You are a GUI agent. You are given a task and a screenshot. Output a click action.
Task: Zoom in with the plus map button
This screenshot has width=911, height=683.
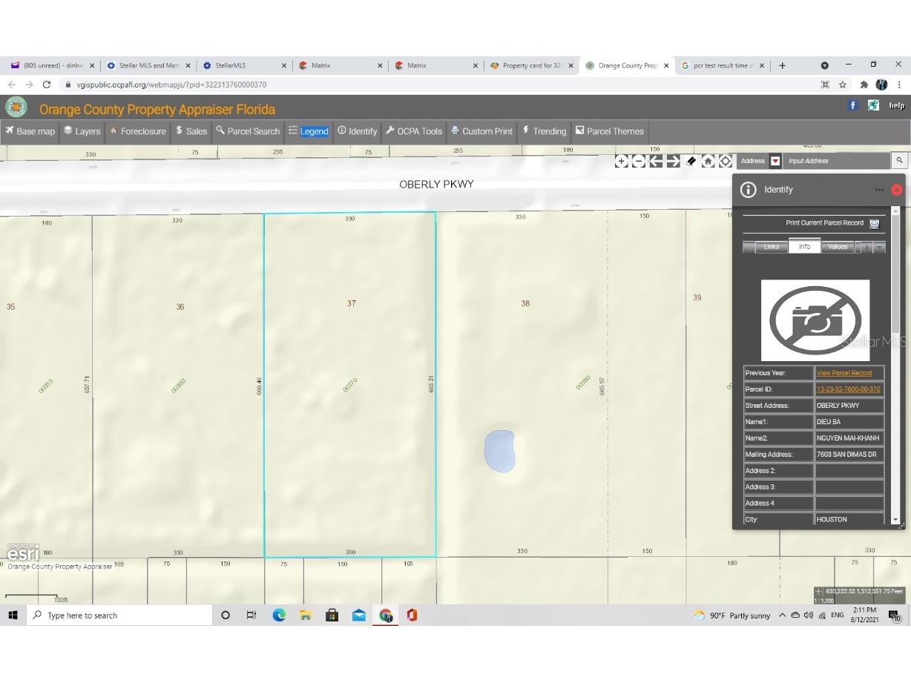point(622,161)
